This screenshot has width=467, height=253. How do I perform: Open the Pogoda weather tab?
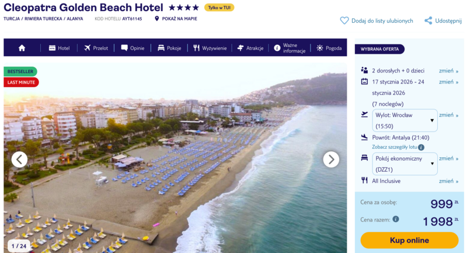tap(329, 48)
